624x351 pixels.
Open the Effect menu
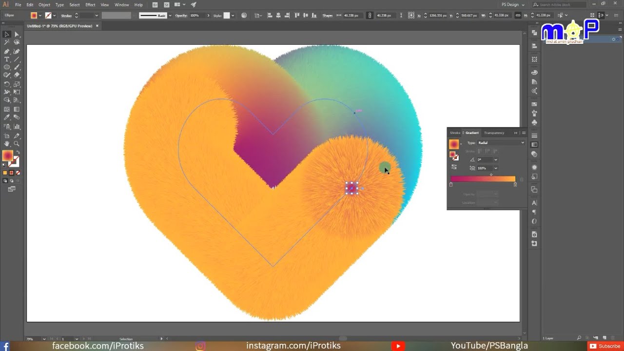(90, 5)
